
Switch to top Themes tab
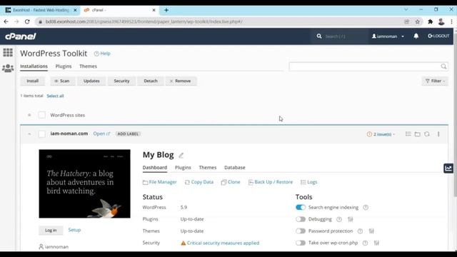click(x=88, y=66)
